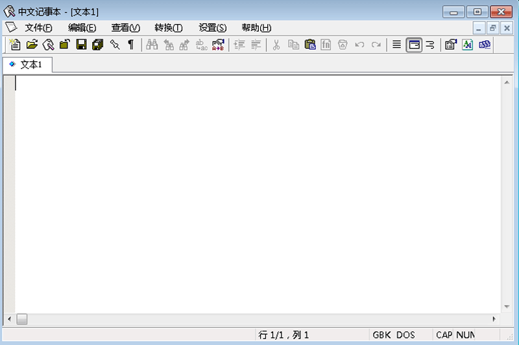Toggle the no-wrap lines icon

coord(396,45)
